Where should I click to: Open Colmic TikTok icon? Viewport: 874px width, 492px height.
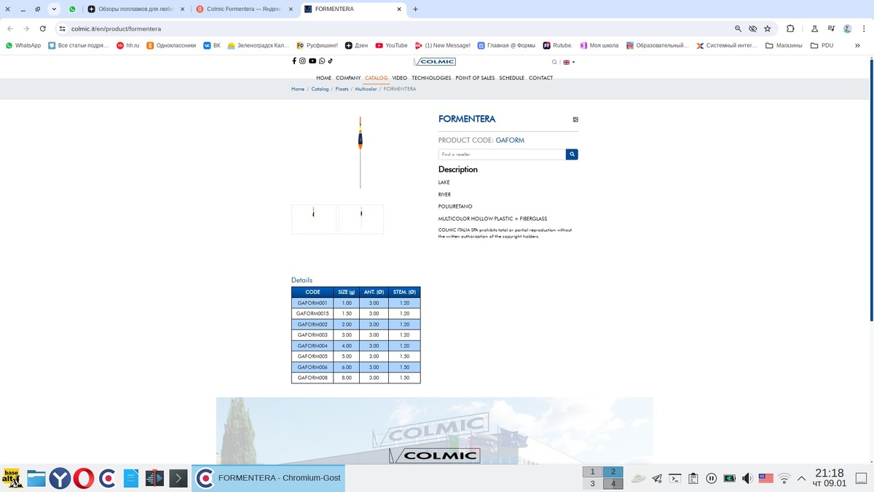pos(330,61)
